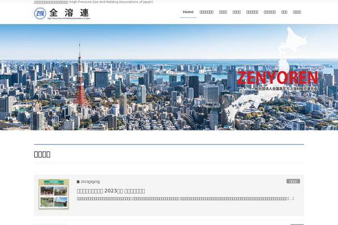338x225 pixels.
Task: Open the Home navigation menu item
Action: click(x=188, y=12)
